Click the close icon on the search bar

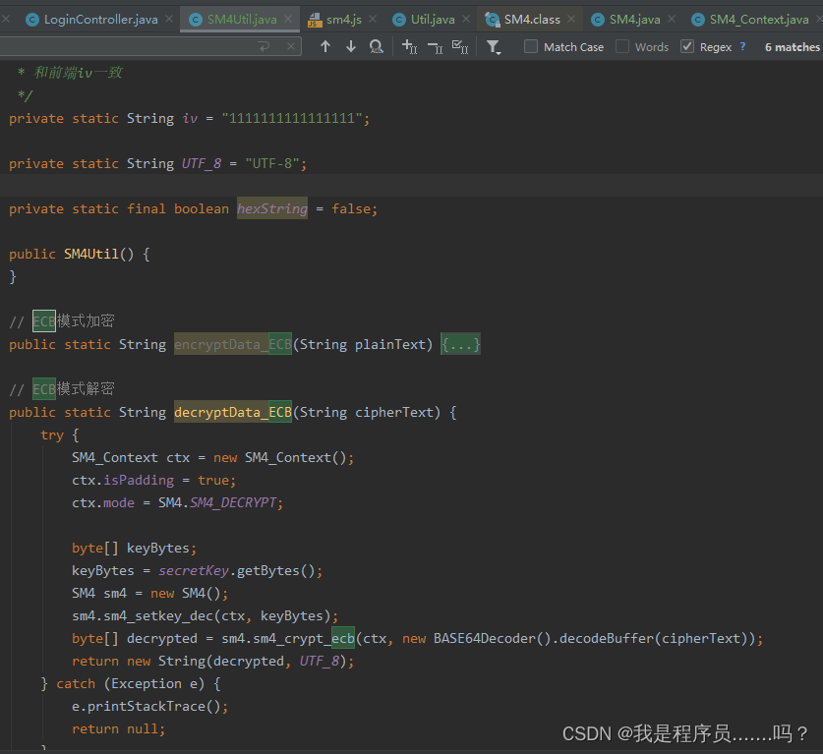[x=290, y=46]
